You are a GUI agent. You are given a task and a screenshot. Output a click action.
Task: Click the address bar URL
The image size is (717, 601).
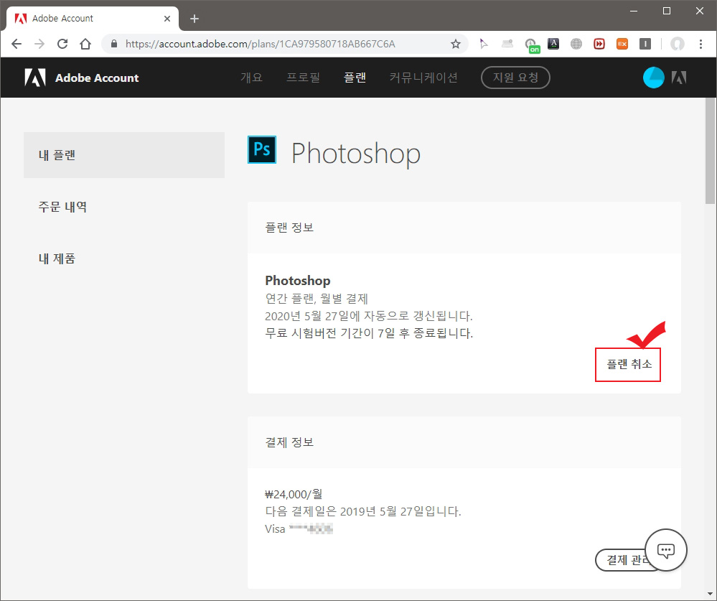click(261, 44)
